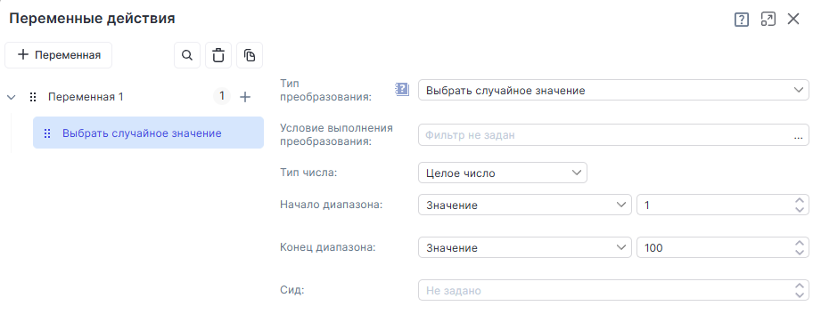This screenshot has width=813, height=330.
Task: Click the trash delete icon
Action: tap(218, 55)
